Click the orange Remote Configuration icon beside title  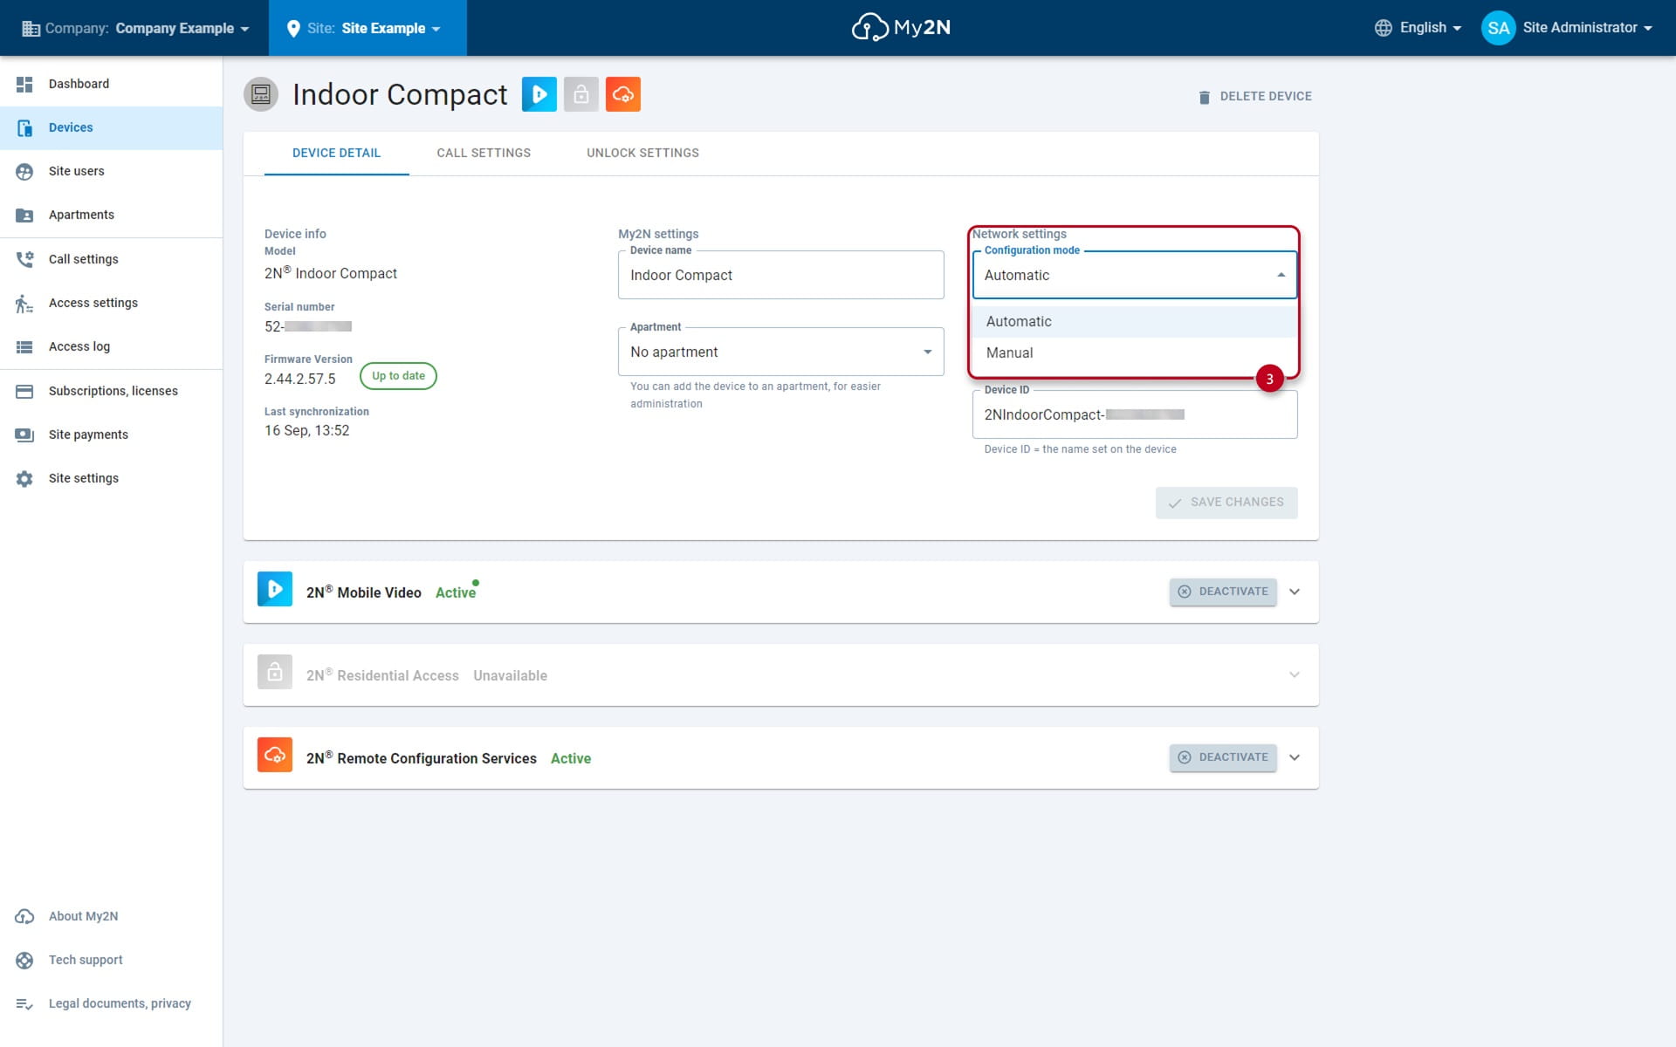pos(623,94)
